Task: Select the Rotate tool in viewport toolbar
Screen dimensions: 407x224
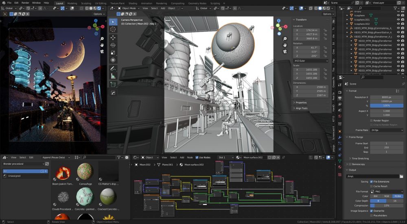Action: click(x=113, y=46)
